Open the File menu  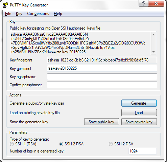coord(8,14)
